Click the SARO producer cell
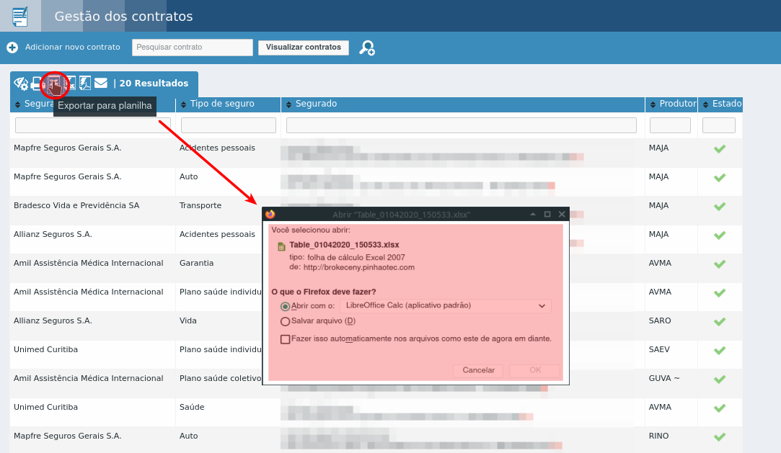The image size is (781, 453). [659, 320]
